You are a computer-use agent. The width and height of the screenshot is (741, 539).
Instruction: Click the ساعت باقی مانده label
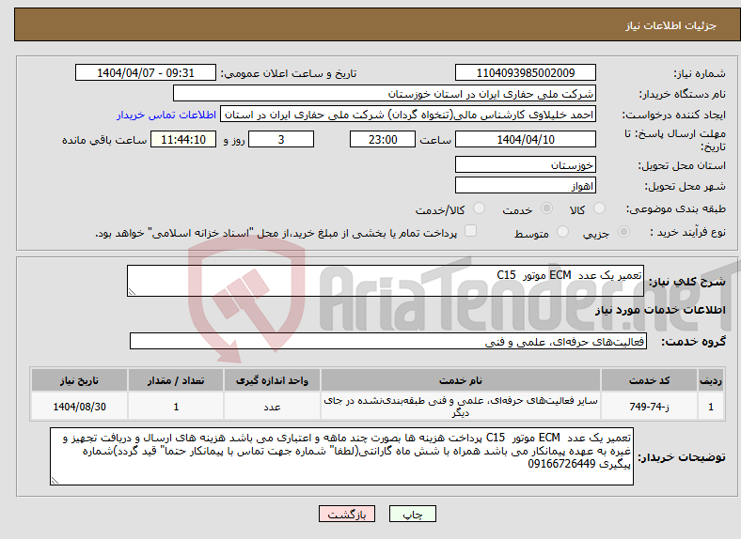click(104, 140)
